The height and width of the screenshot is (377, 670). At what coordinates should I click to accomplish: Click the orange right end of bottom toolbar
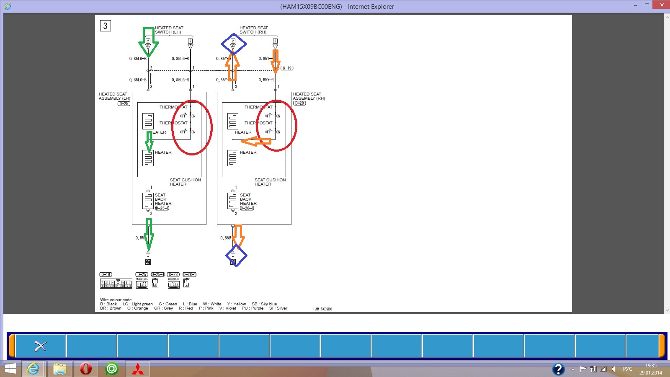(662, 346)
